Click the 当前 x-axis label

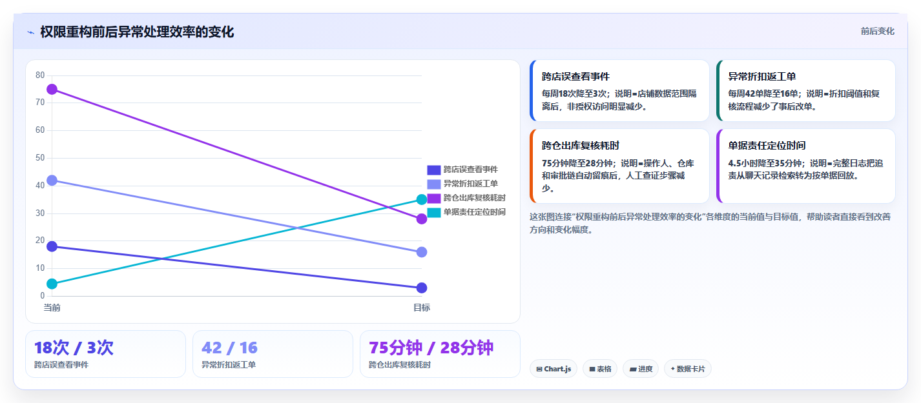click(x=52, y=308)
